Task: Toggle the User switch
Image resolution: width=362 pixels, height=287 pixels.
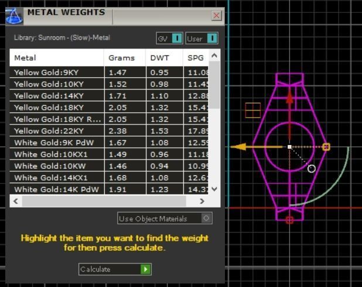Action: click(202, 38)
